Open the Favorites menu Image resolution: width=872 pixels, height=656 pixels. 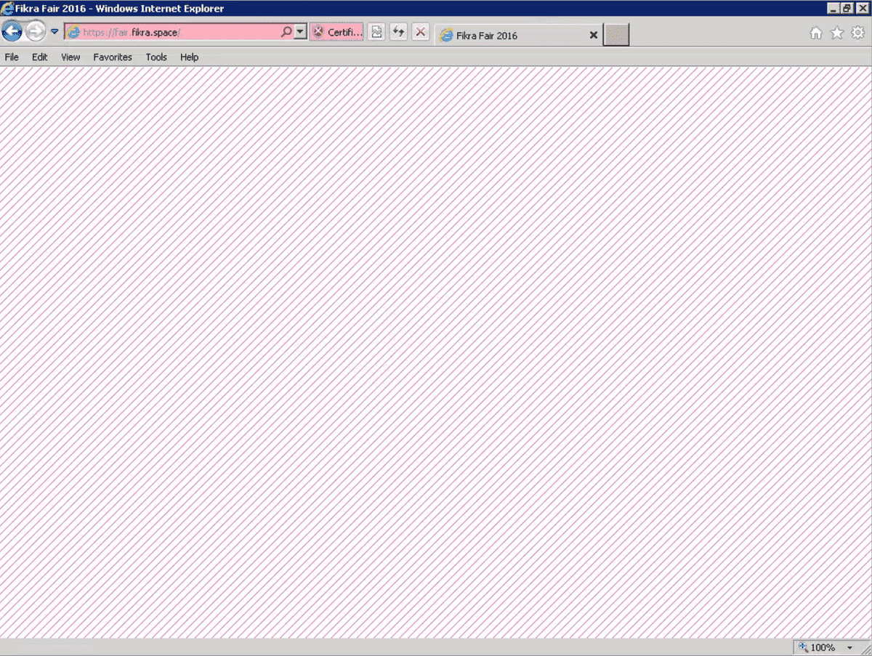click(112, 57)
